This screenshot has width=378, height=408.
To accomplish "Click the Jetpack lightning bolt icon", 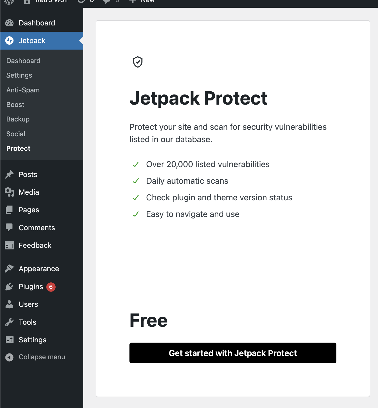I will [9, 40].
